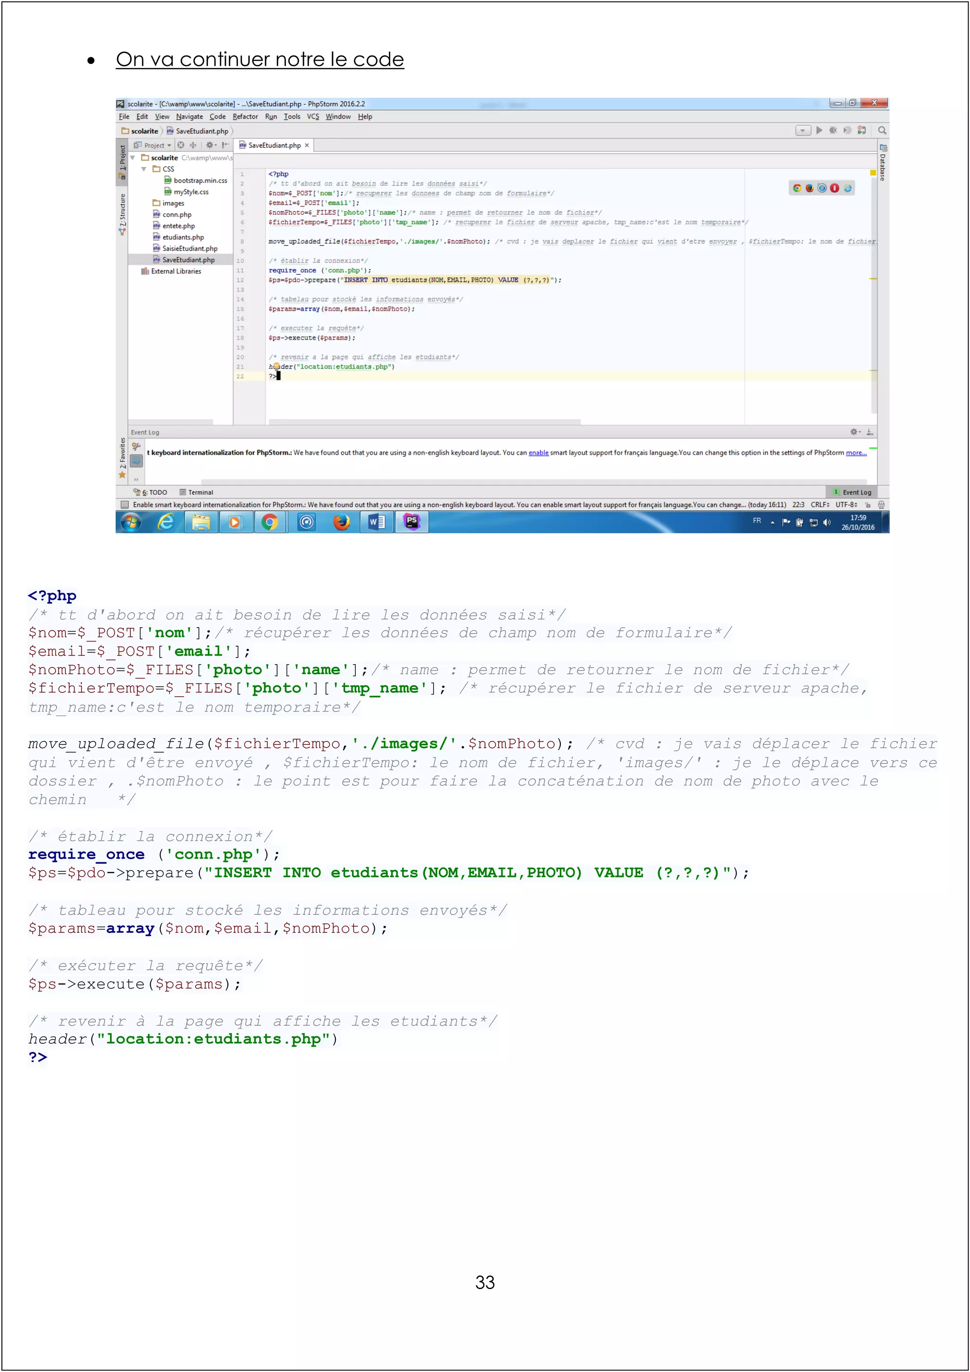970x1372 pixels.
Task: Open Event Log settings gear icon
Action: pyautogui.click(x=855, y=432)
